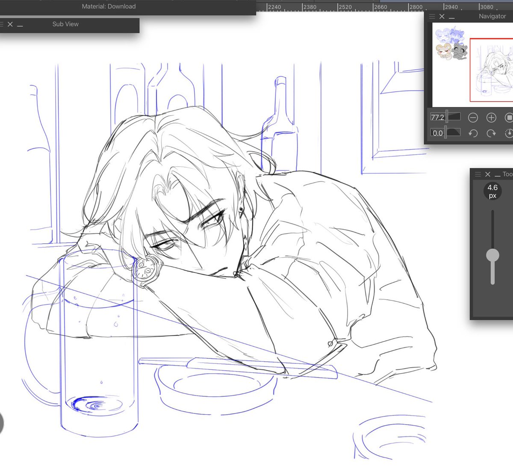Minimize the Navigator panel
Viewport: 513px width, 475px height.
click(x=452, y=19)
